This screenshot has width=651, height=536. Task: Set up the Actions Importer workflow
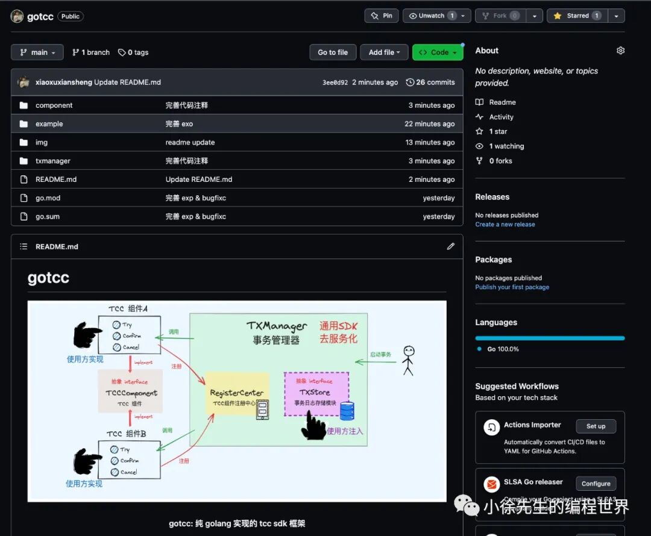click(596, 426)
